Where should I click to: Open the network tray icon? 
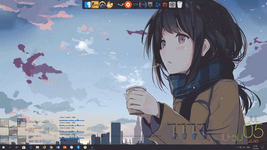click(241, 147)
